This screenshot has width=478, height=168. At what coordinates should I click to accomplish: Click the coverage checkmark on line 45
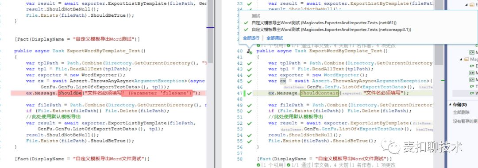pos(249,81)
